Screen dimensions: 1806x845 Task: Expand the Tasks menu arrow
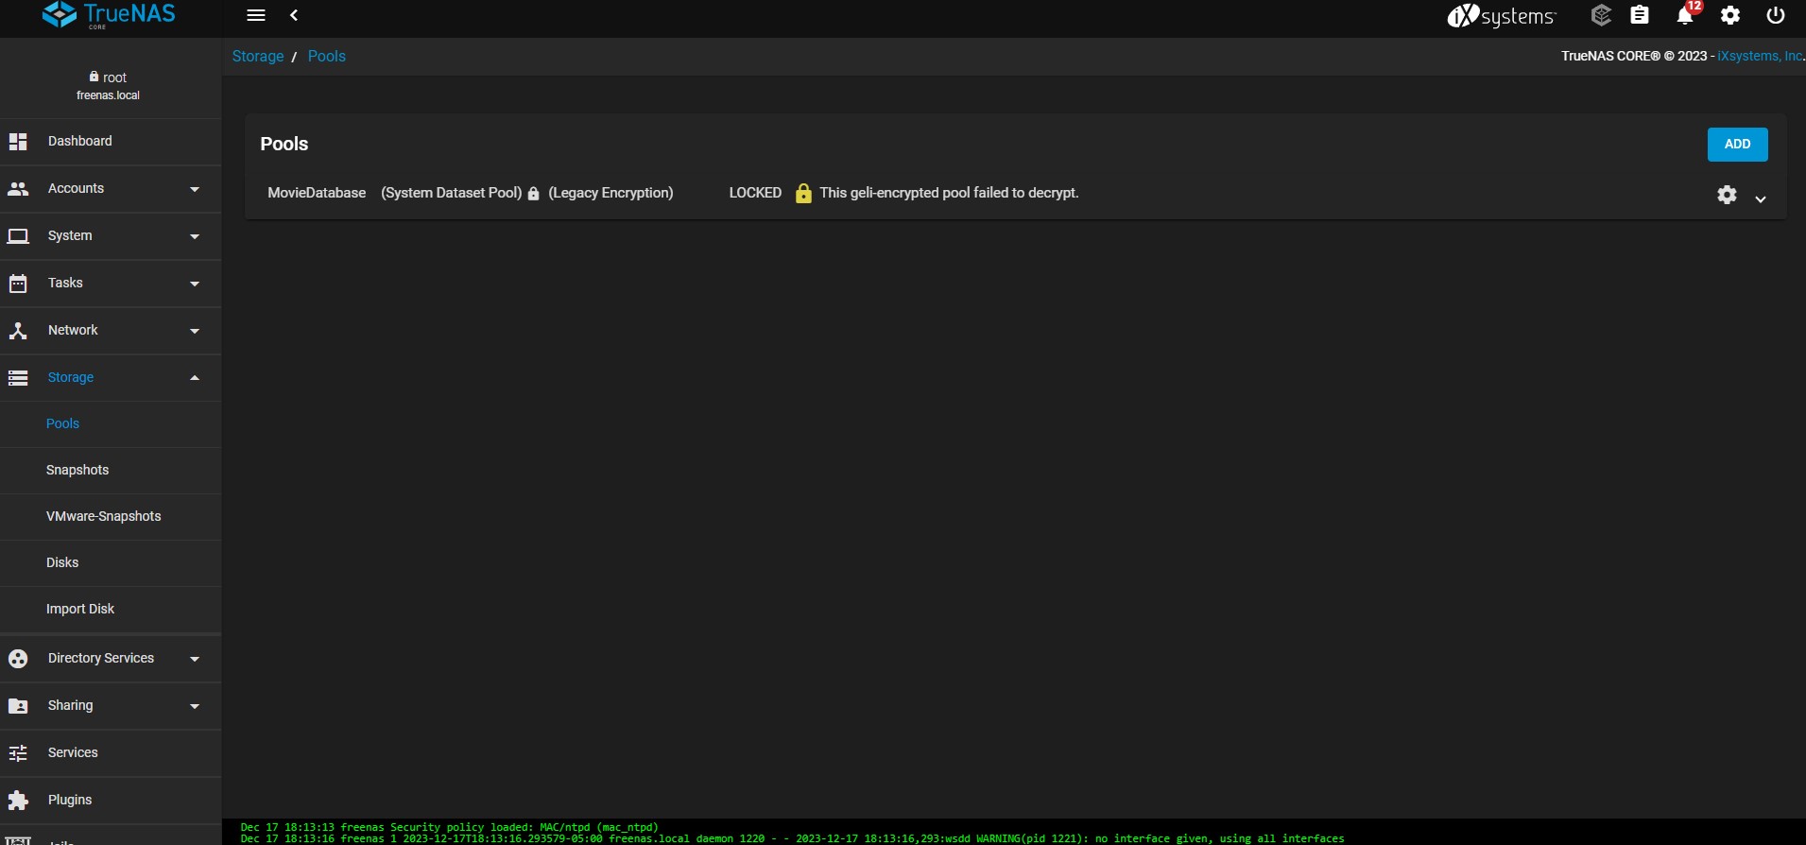coord(195,284)
